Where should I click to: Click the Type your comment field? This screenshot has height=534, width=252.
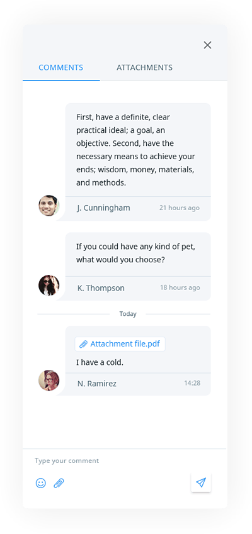click(x=125, y=460)
